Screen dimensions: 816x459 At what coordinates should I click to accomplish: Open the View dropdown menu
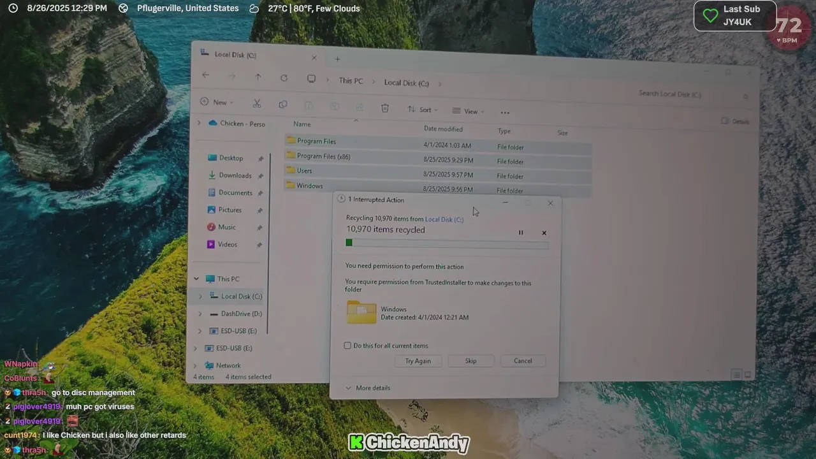(468, 111)
